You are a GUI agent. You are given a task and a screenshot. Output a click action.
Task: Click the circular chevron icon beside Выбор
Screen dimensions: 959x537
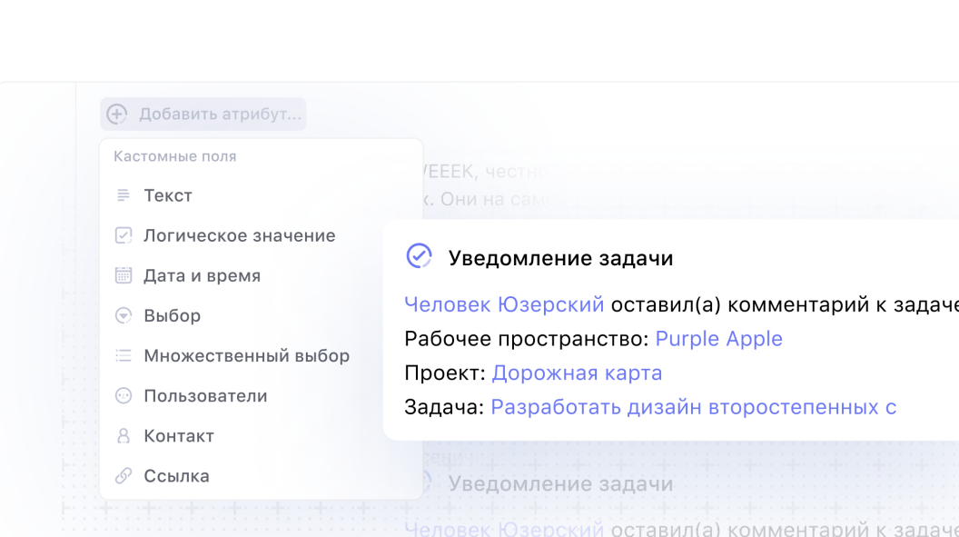[x=123, y=315]
